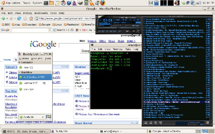This screenshot has height=134, width=215.
Task: Open Firefox Bookmarks menu
Action: pos(41,13)
